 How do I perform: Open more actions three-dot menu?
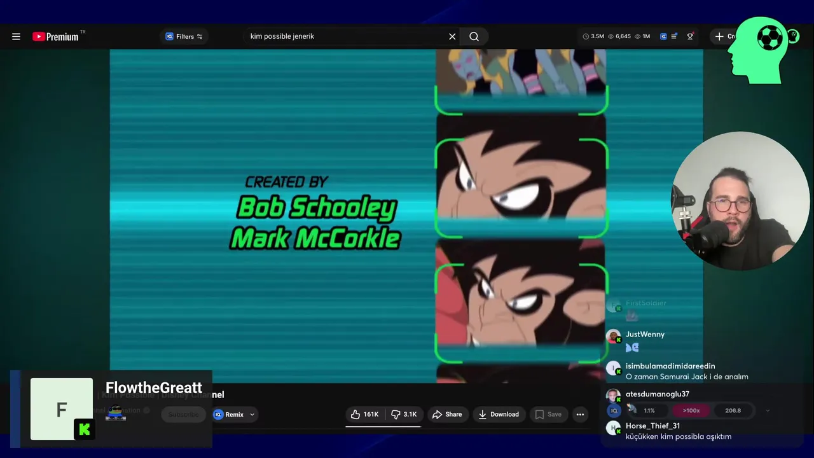click(580, 414)
